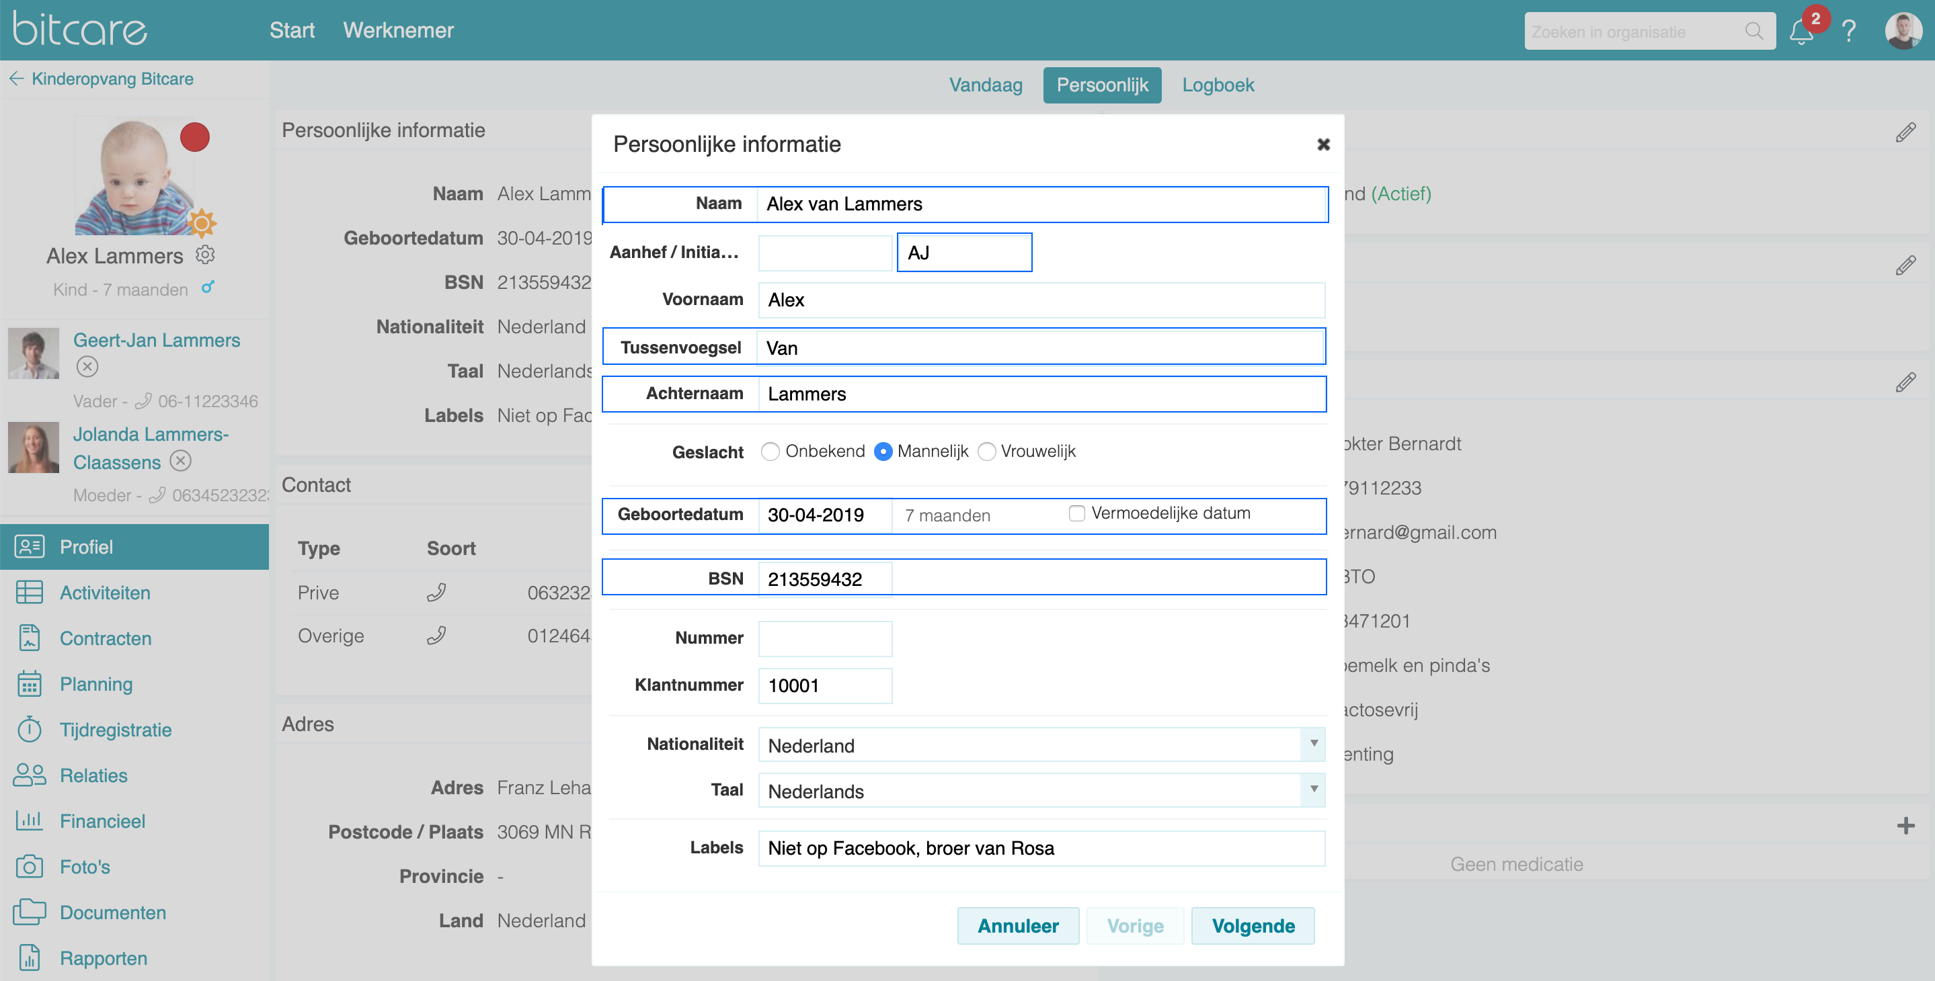Select Mannelijk gender option
This screenshot has height=981, width=1935.
pyautogui.click(x=883, y=451)
